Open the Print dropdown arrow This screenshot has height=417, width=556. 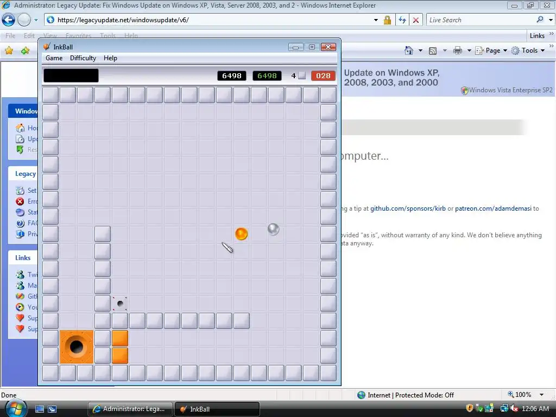pos(469,50)
